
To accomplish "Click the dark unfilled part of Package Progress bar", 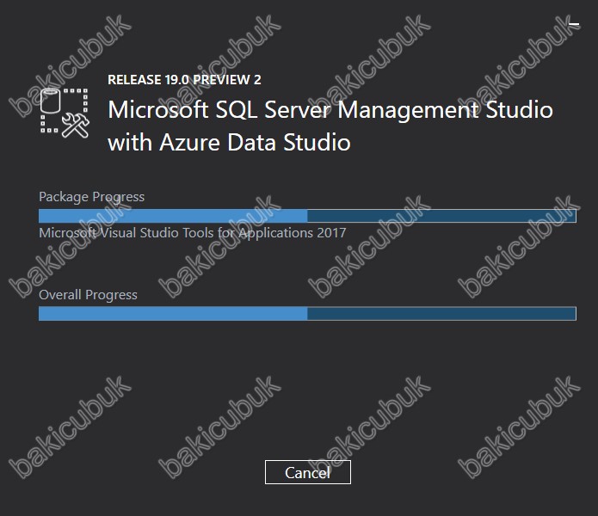I will pos(441,216).
